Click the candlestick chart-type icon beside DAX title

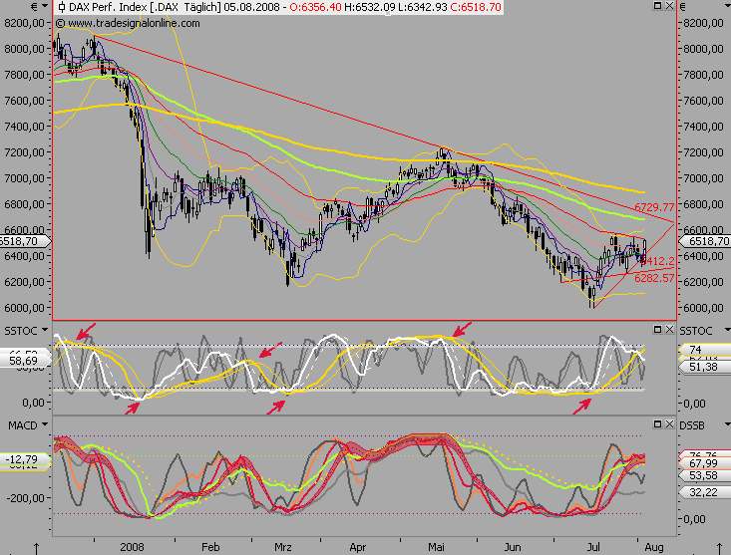click(x=62, y=7)
